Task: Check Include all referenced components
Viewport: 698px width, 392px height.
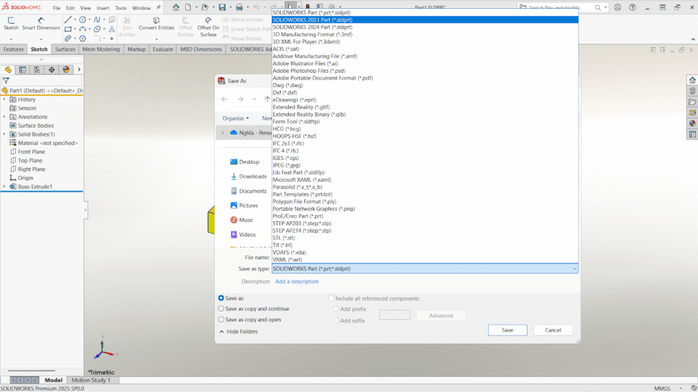Action: click(x=331, y=298)
